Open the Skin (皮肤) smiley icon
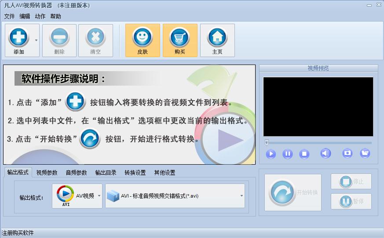This screenshot has width=384, height=238. click(x=143, y=37)
